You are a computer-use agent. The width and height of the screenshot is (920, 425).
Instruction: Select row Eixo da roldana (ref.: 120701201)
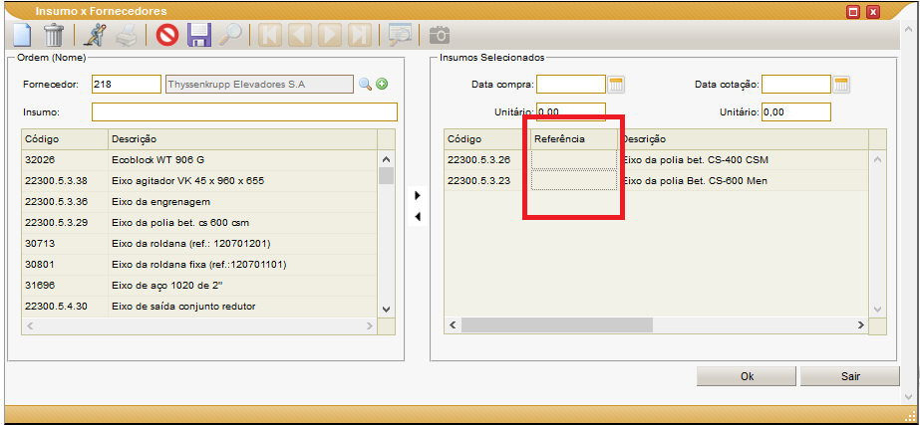(x=199, y=244)
